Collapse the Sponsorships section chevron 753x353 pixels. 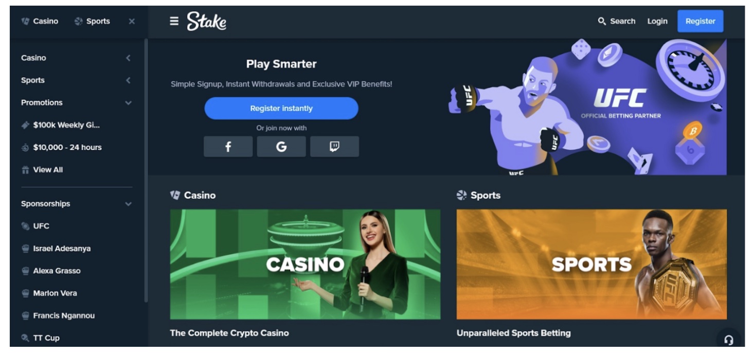coord(128,204)
